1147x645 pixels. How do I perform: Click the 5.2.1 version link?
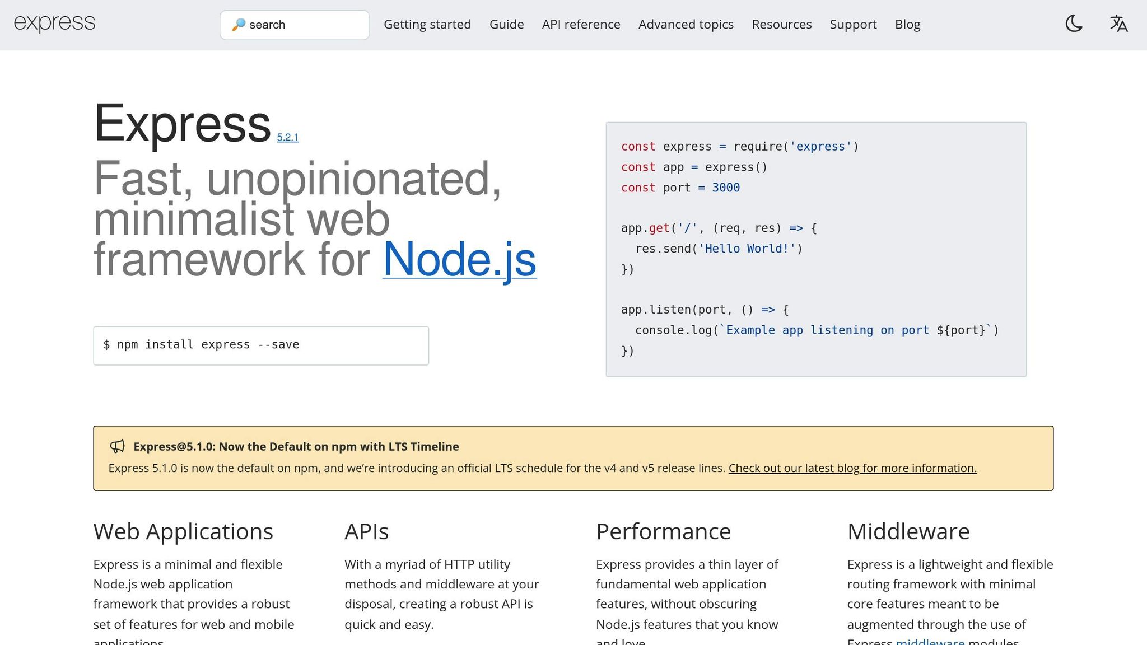(x=288, y=137)
